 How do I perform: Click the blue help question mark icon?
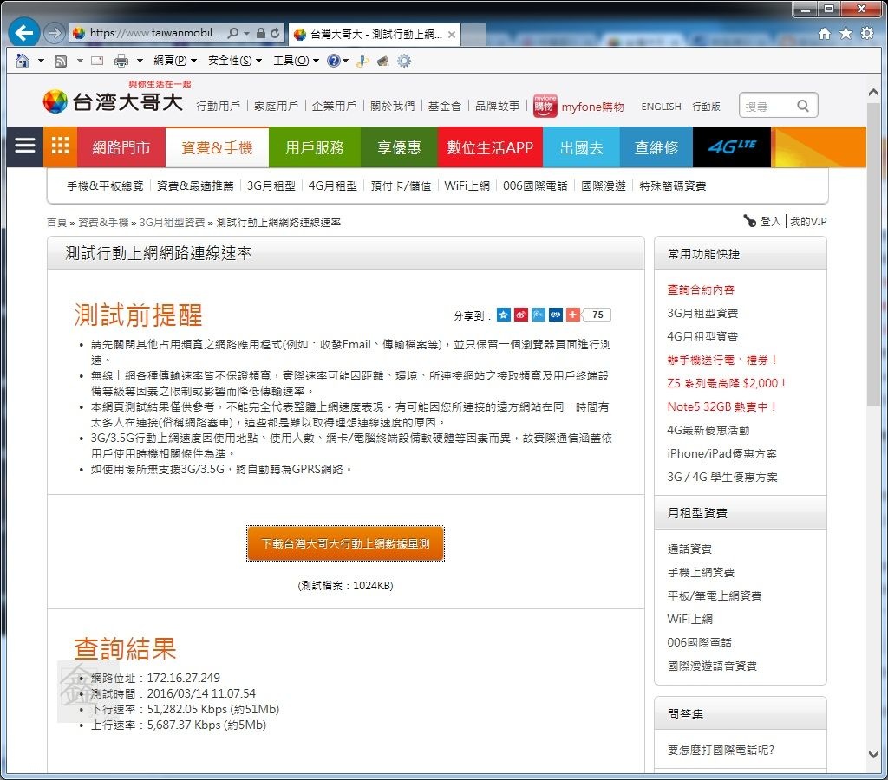click(x=334, y=61)
